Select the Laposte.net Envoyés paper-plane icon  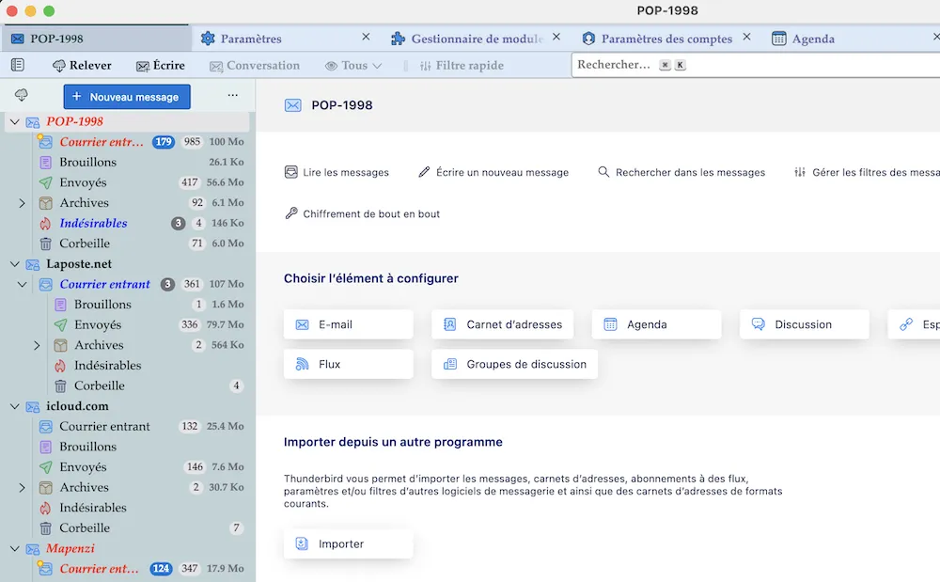coord(60,325)
